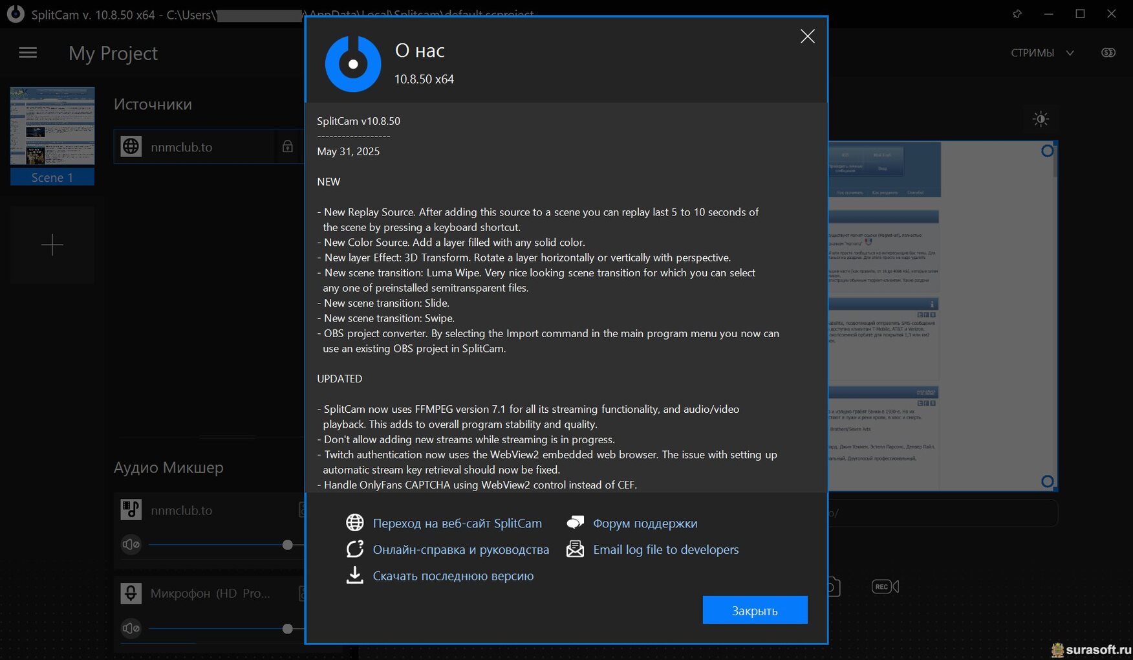
Task: Click Email log file to developers
Action: click(665, 549)
